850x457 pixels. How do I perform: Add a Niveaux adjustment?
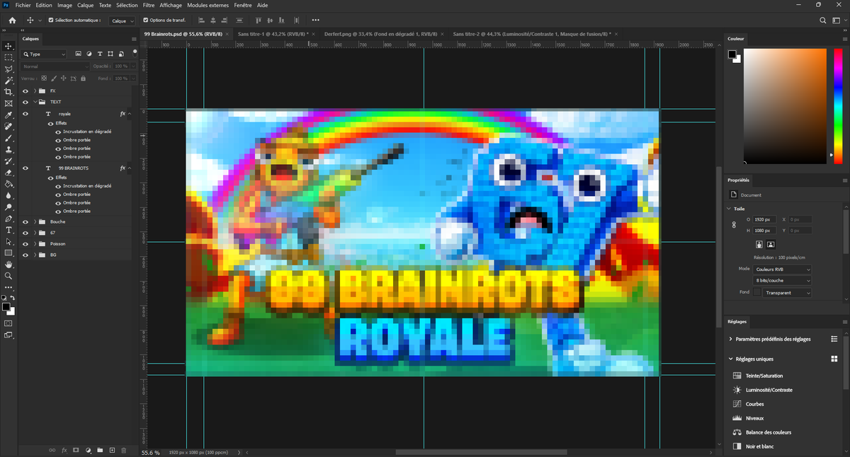click(754, 418)
